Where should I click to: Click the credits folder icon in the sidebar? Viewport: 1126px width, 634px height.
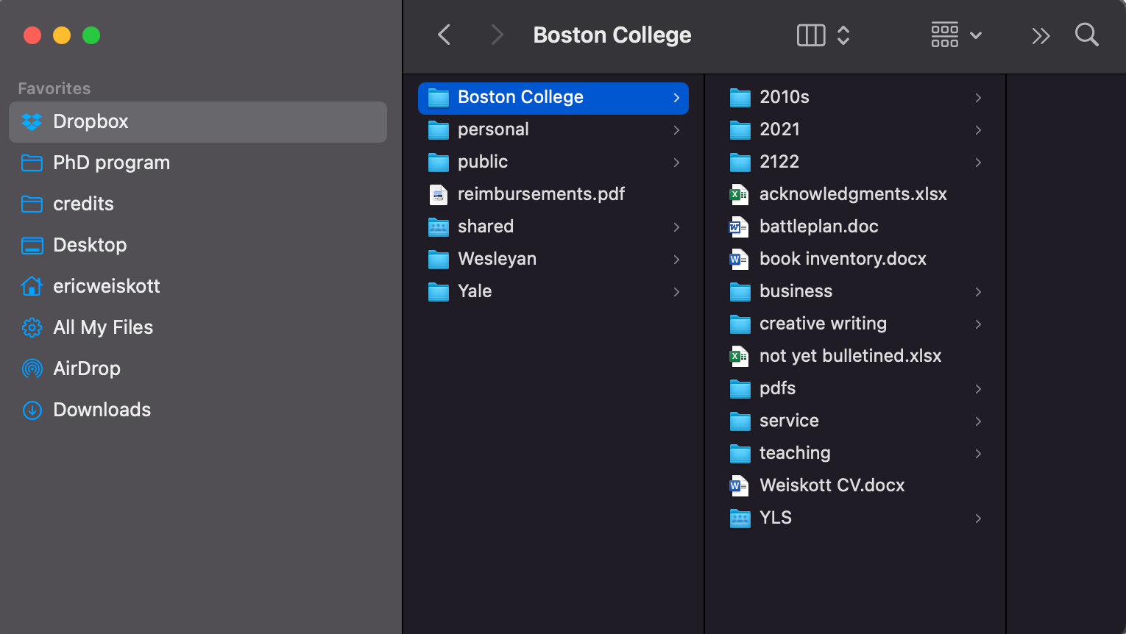32,204
